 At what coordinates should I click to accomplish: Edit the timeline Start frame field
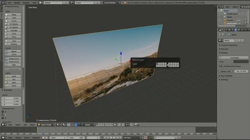coord(58,138)
